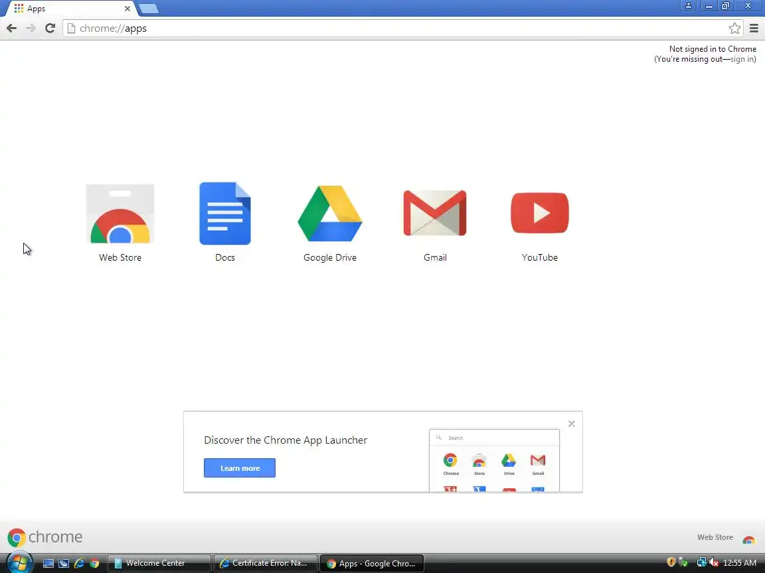Bookmark this page with the star
The height and width of the screenshot is (573, 765).
[x=734, y=29]
